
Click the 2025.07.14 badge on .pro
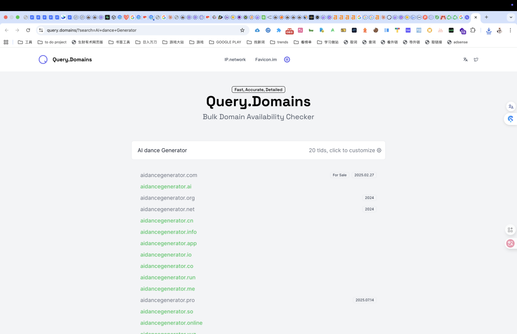[x=365, y=300]
